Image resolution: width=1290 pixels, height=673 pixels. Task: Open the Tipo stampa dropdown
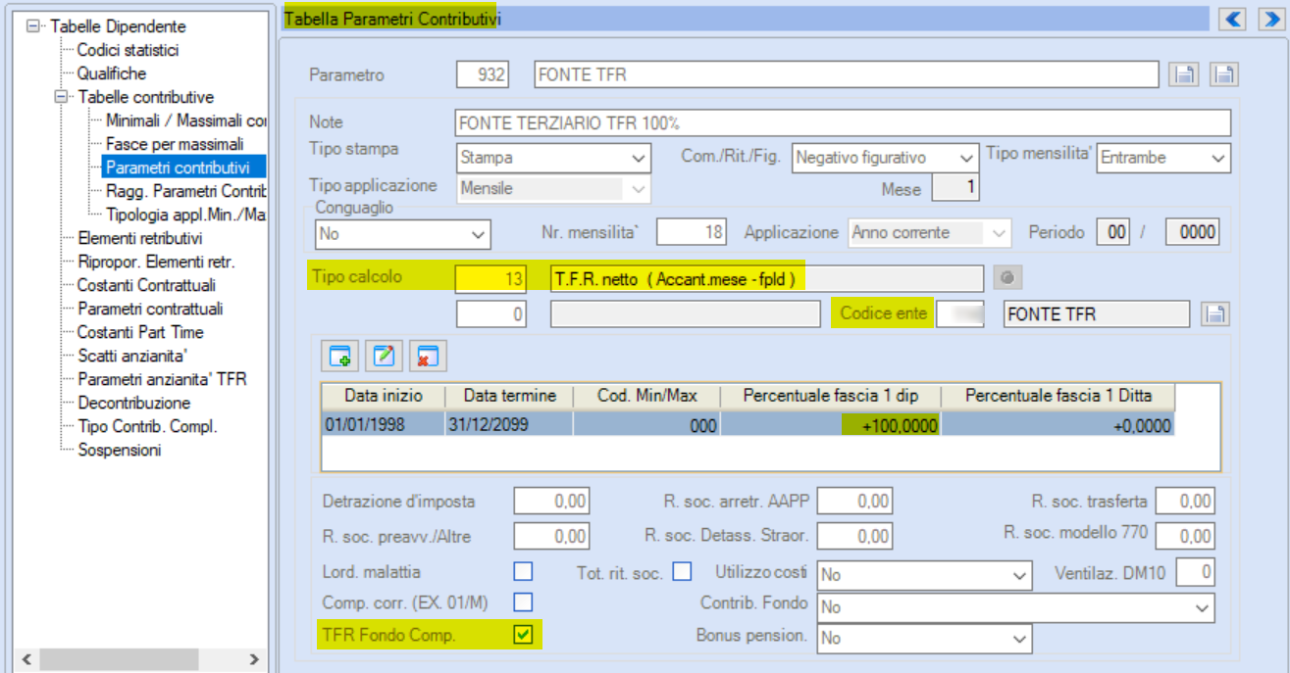[x=639, y=158]
